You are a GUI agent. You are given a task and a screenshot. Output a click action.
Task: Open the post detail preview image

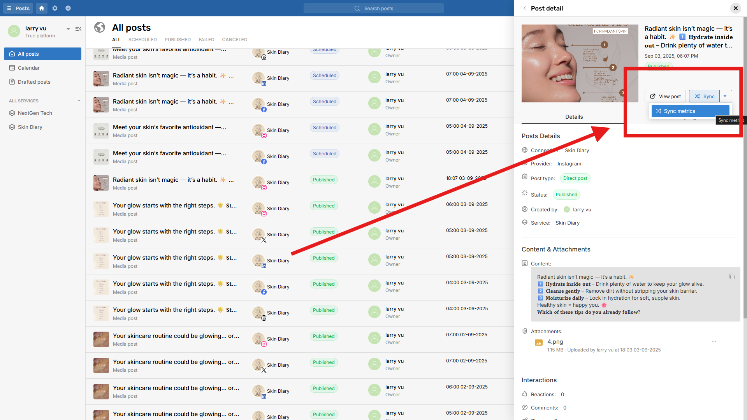pos(580,63)
